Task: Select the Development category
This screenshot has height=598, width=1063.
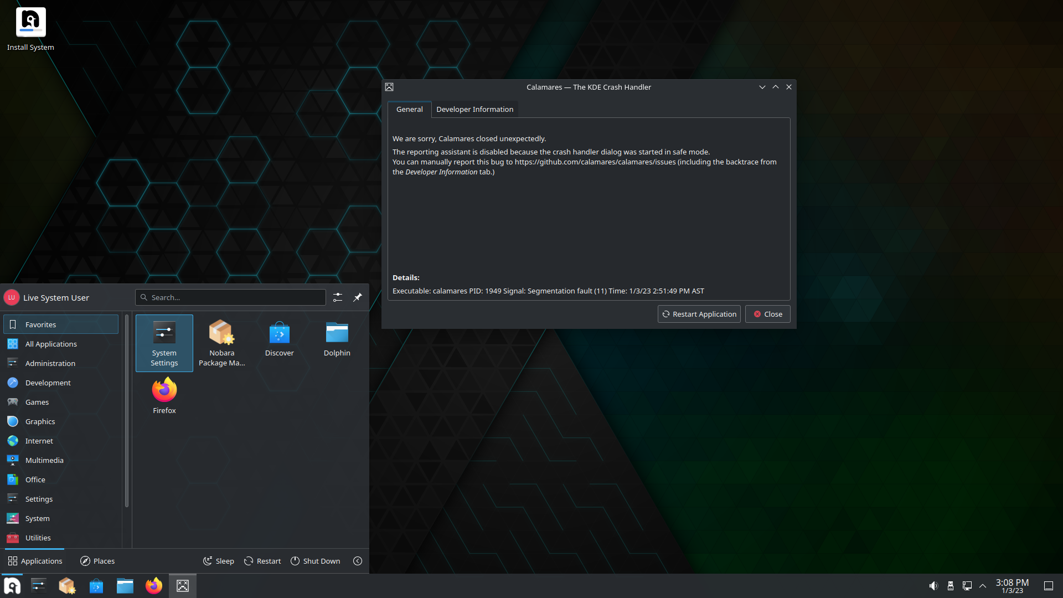Action: [x=61, y=383]
